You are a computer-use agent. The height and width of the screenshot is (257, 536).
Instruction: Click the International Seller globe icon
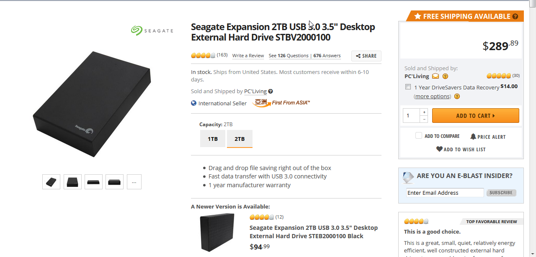[x=193, y=103]
